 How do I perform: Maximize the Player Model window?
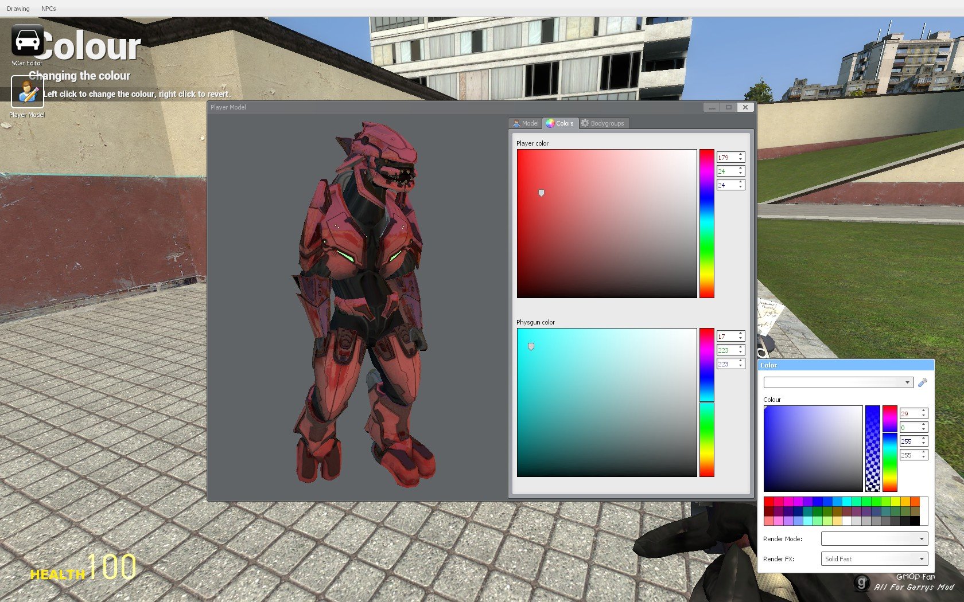728,107
